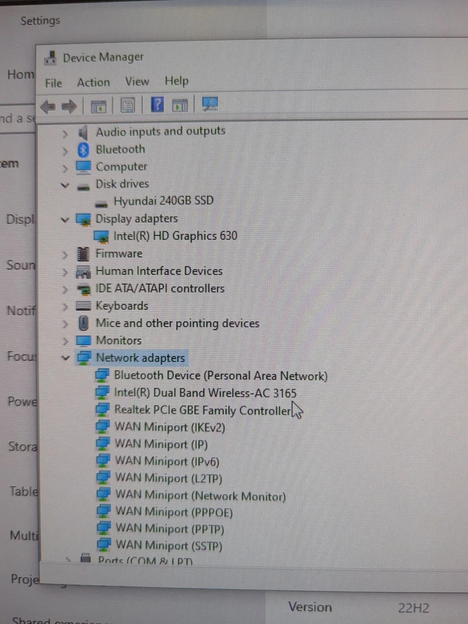Open the File menu
This screenshot has width=468, height=624.
coord(53,83)
